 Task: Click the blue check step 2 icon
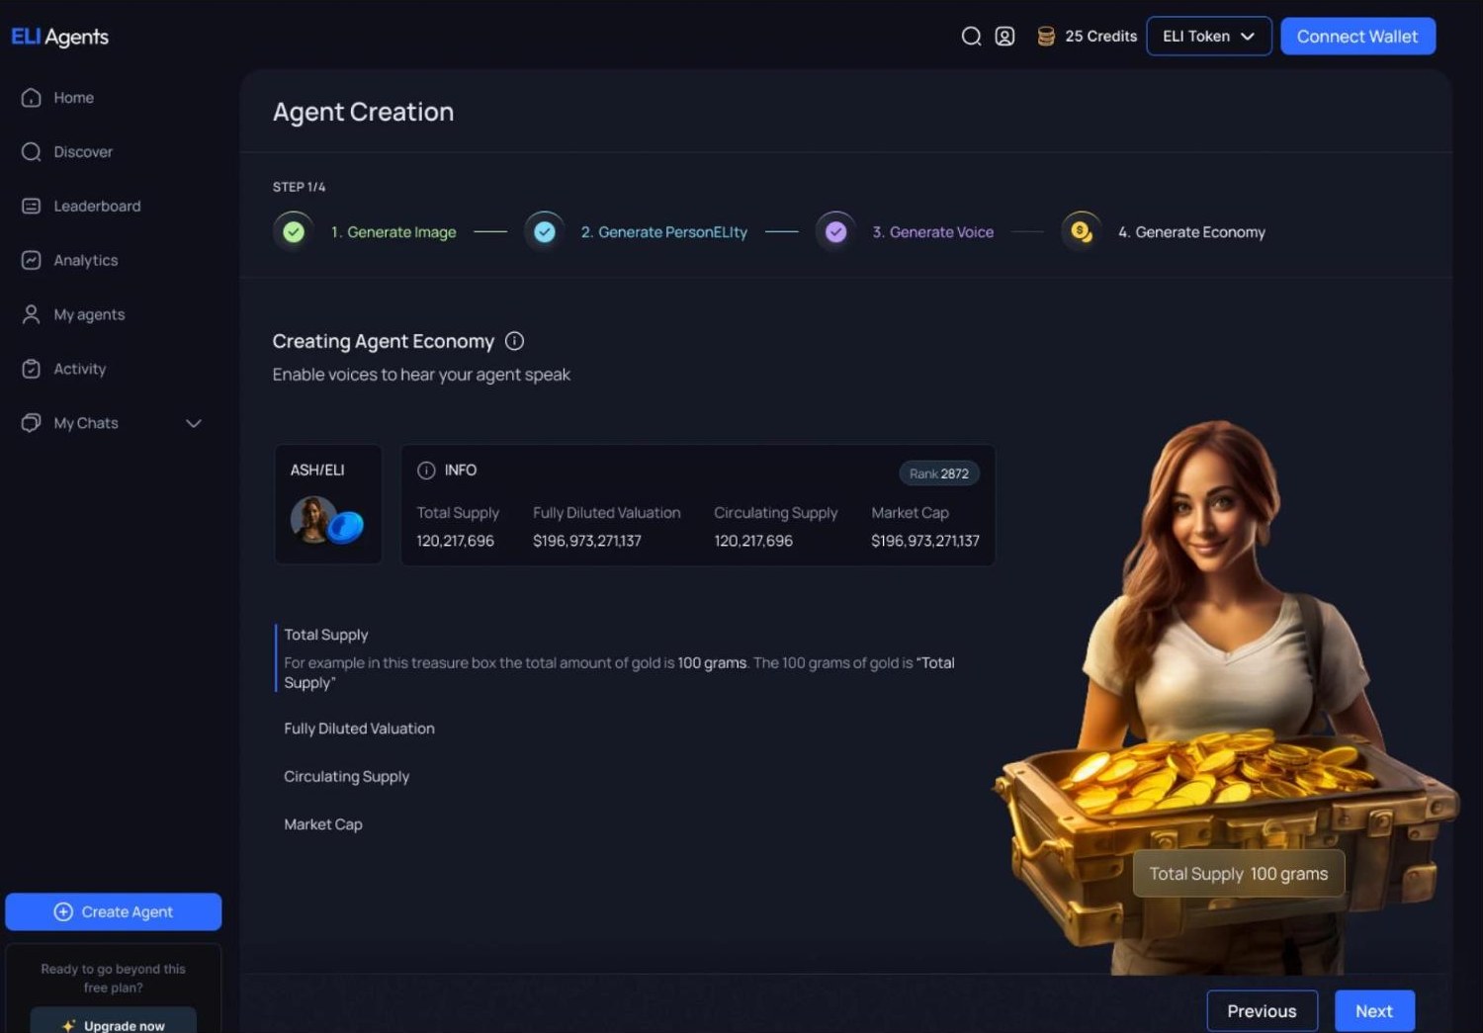(x=545, y=232)
